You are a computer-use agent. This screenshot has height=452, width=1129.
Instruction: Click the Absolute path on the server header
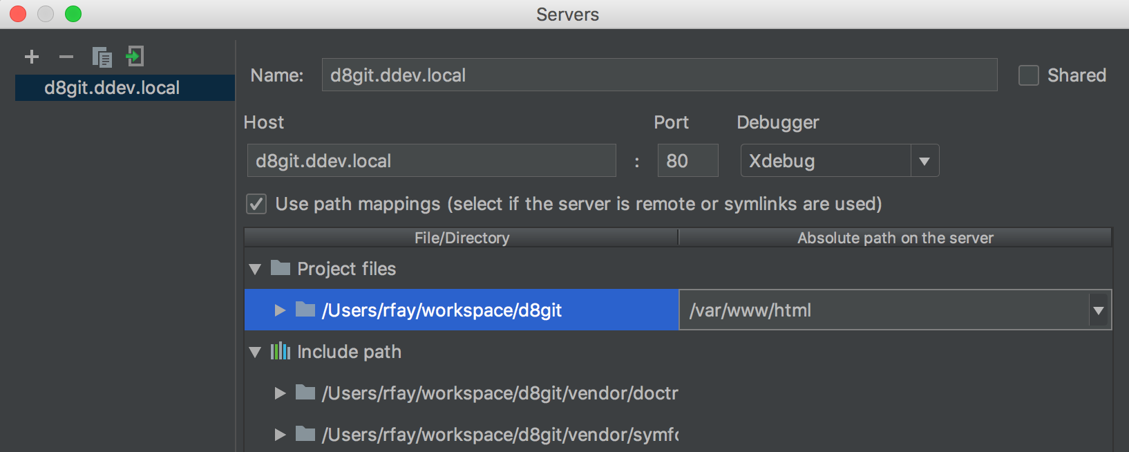coord(895,238)
